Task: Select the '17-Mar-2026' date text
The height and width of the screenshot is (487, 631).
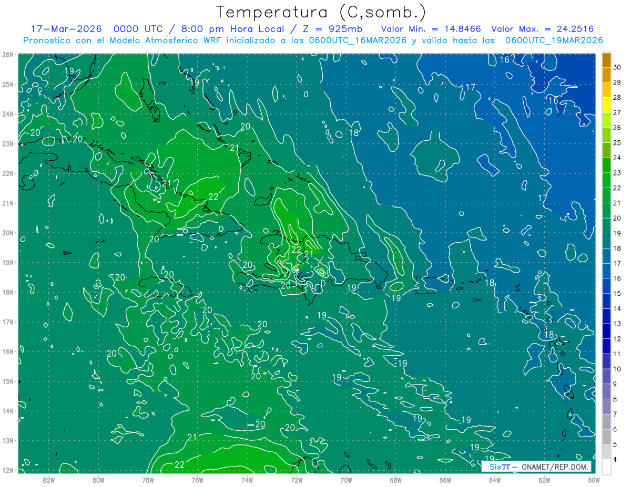Action: 66,29
